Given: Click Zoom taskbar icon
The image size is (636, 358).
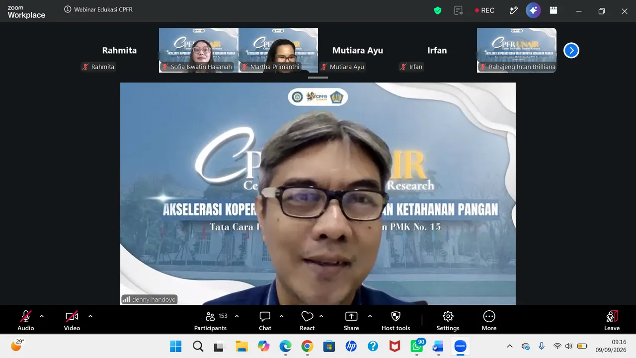Looking at the screenshot, I should pos(460,347).
